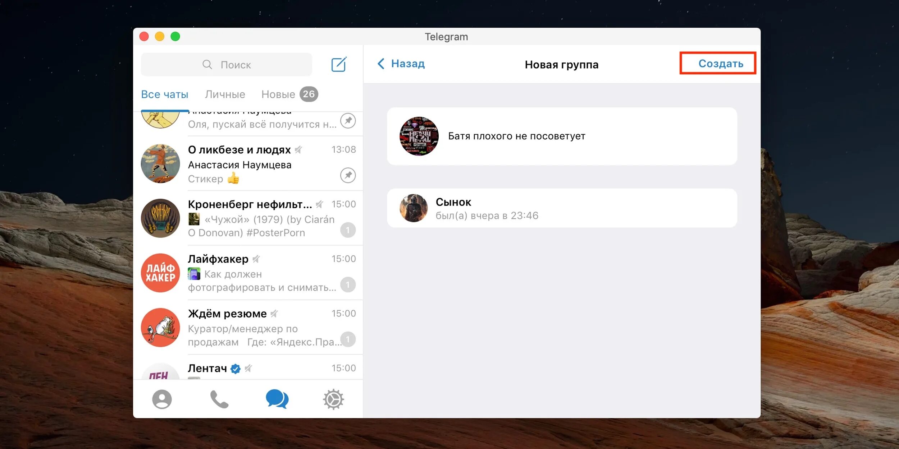This screenshot has width=899, height=449.
Task: Click the Поиск search field
Action: point(227,64)
